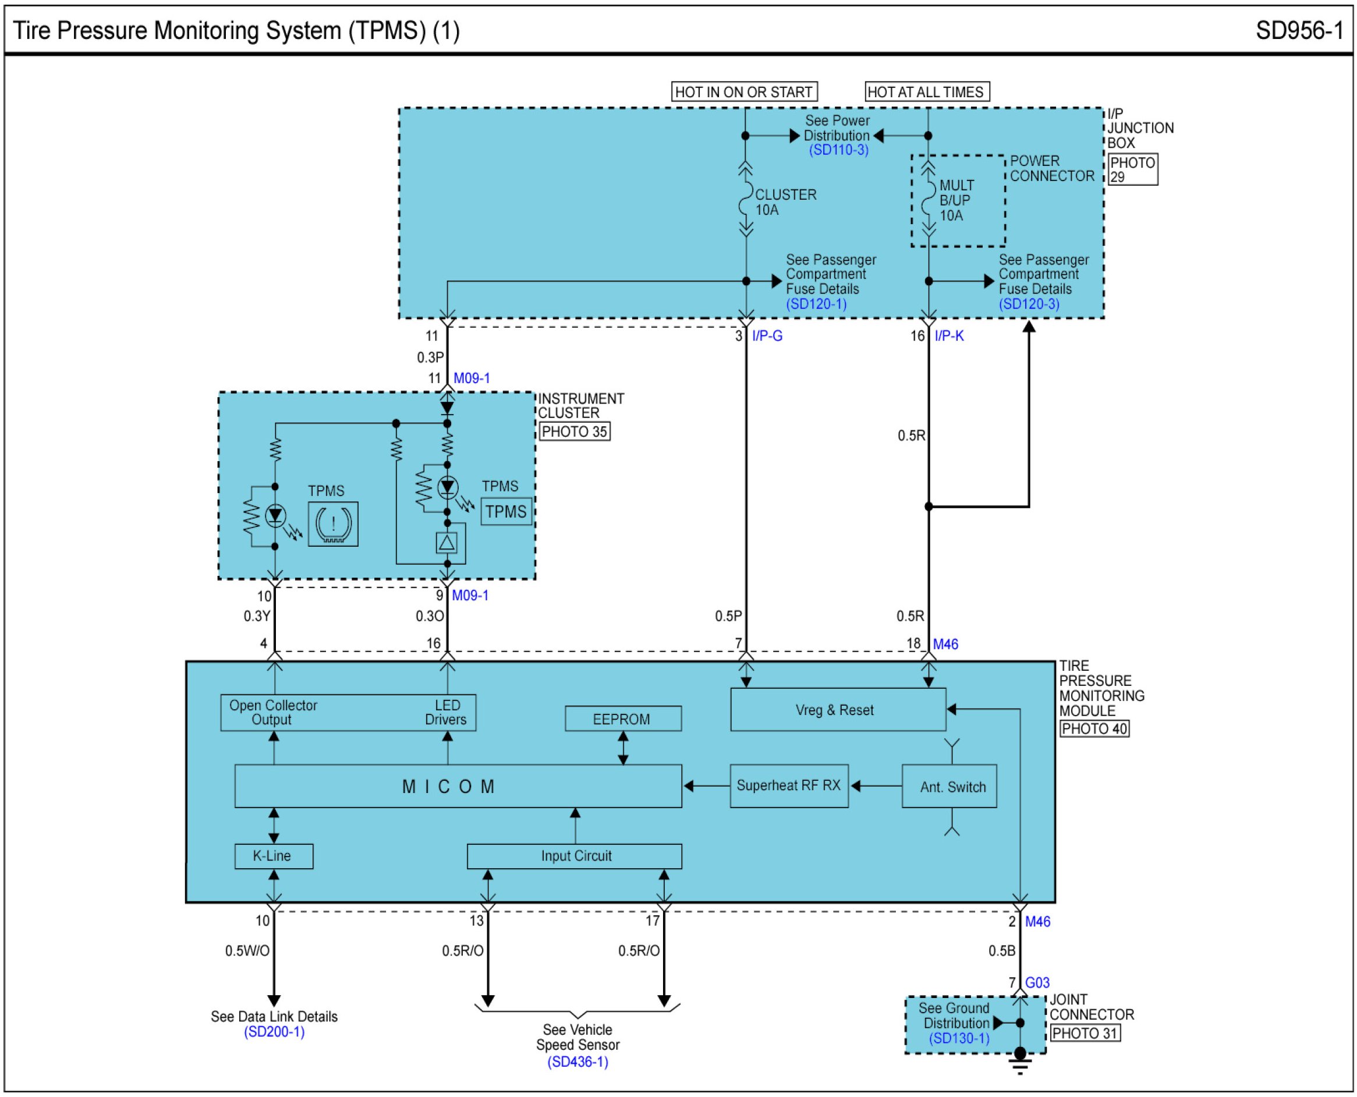Click the HOT AT ALL TIMES label
Viewport: 1357px width, 1097px height.
[x=926, y=92]
